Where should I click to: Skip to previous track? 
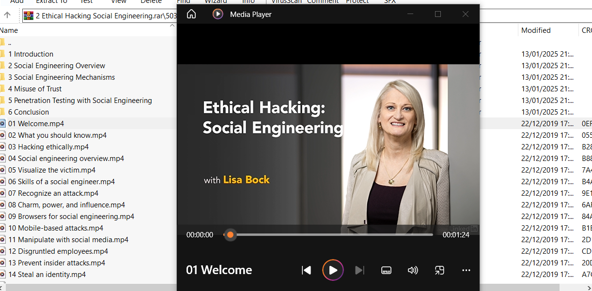pyautogui.click(x=306, y=270)
